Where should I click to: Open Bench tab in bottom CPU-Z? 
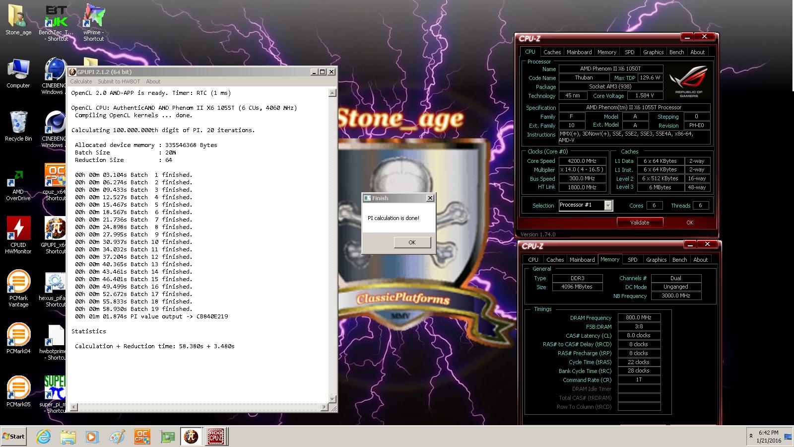[x=679, y=260]
